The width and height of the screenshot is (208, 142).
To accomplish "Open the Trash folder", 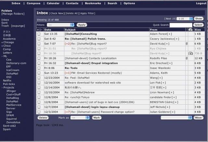I will tap(5, 26).
